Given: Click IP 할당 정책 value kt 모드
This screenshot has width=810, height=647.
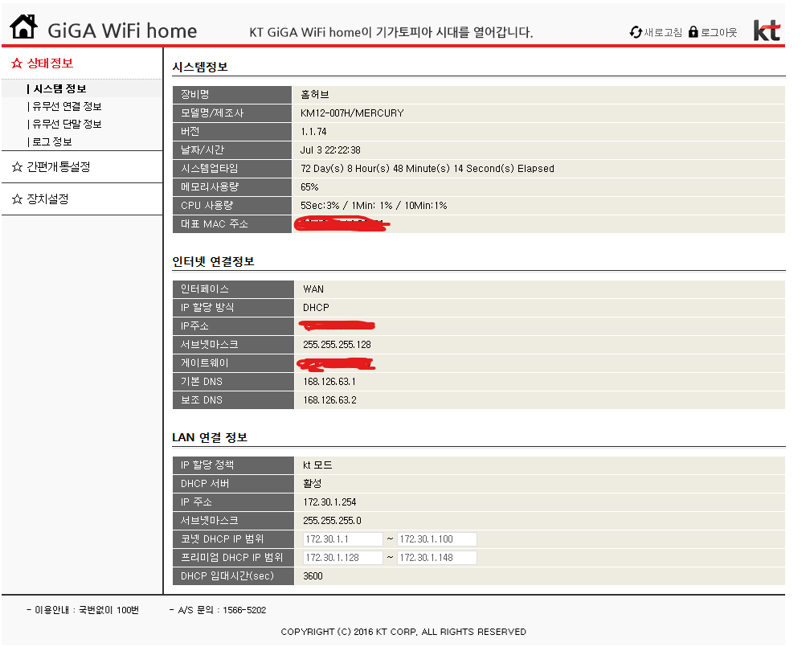Looking at the screenshot, I should click(x=317, y=465).
